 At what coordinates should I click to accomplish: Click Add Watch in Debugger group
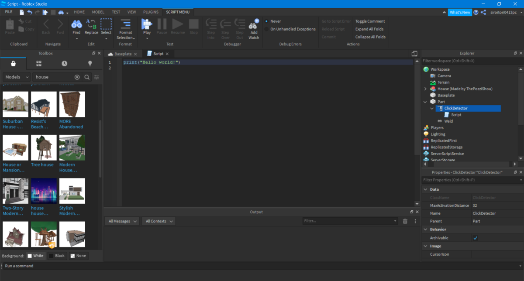coord(254,29)
